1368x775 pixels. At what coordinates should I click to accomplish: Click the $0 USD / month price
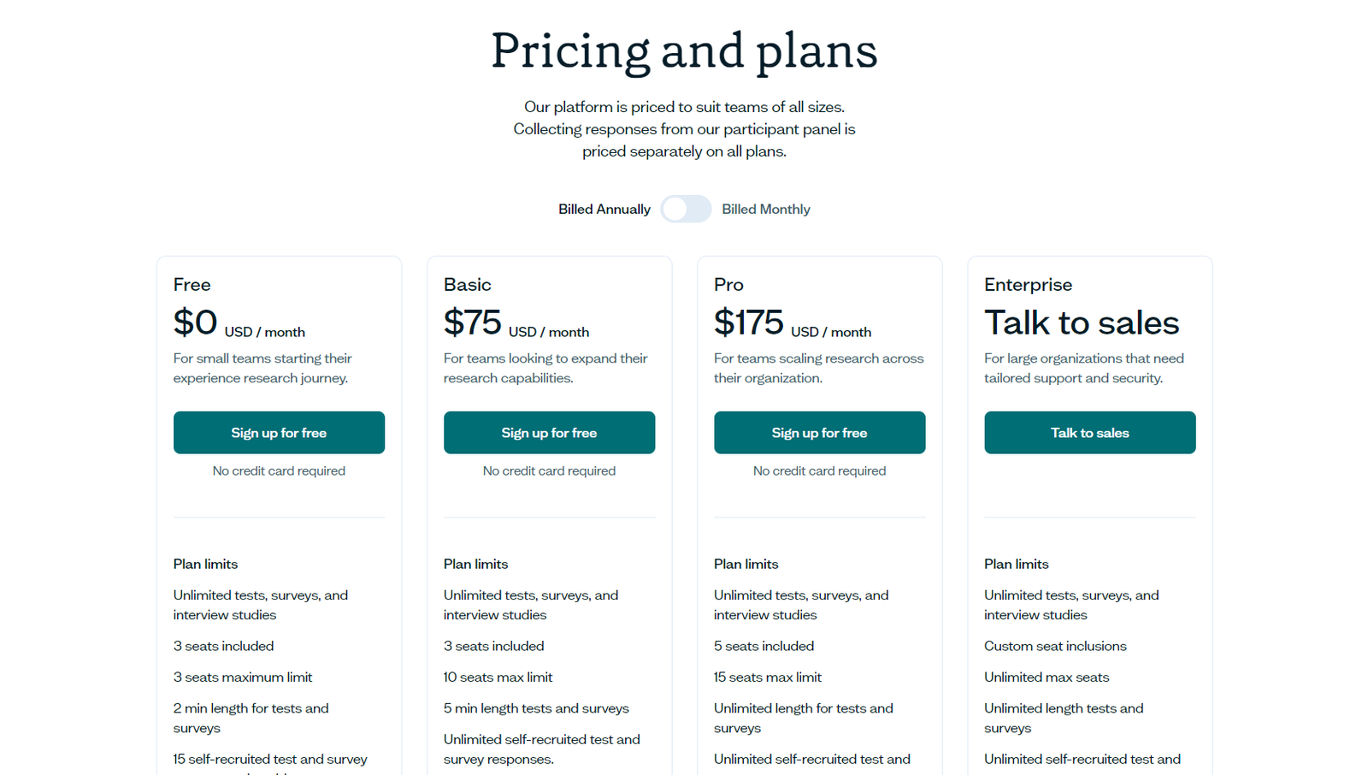coord(239,324)
